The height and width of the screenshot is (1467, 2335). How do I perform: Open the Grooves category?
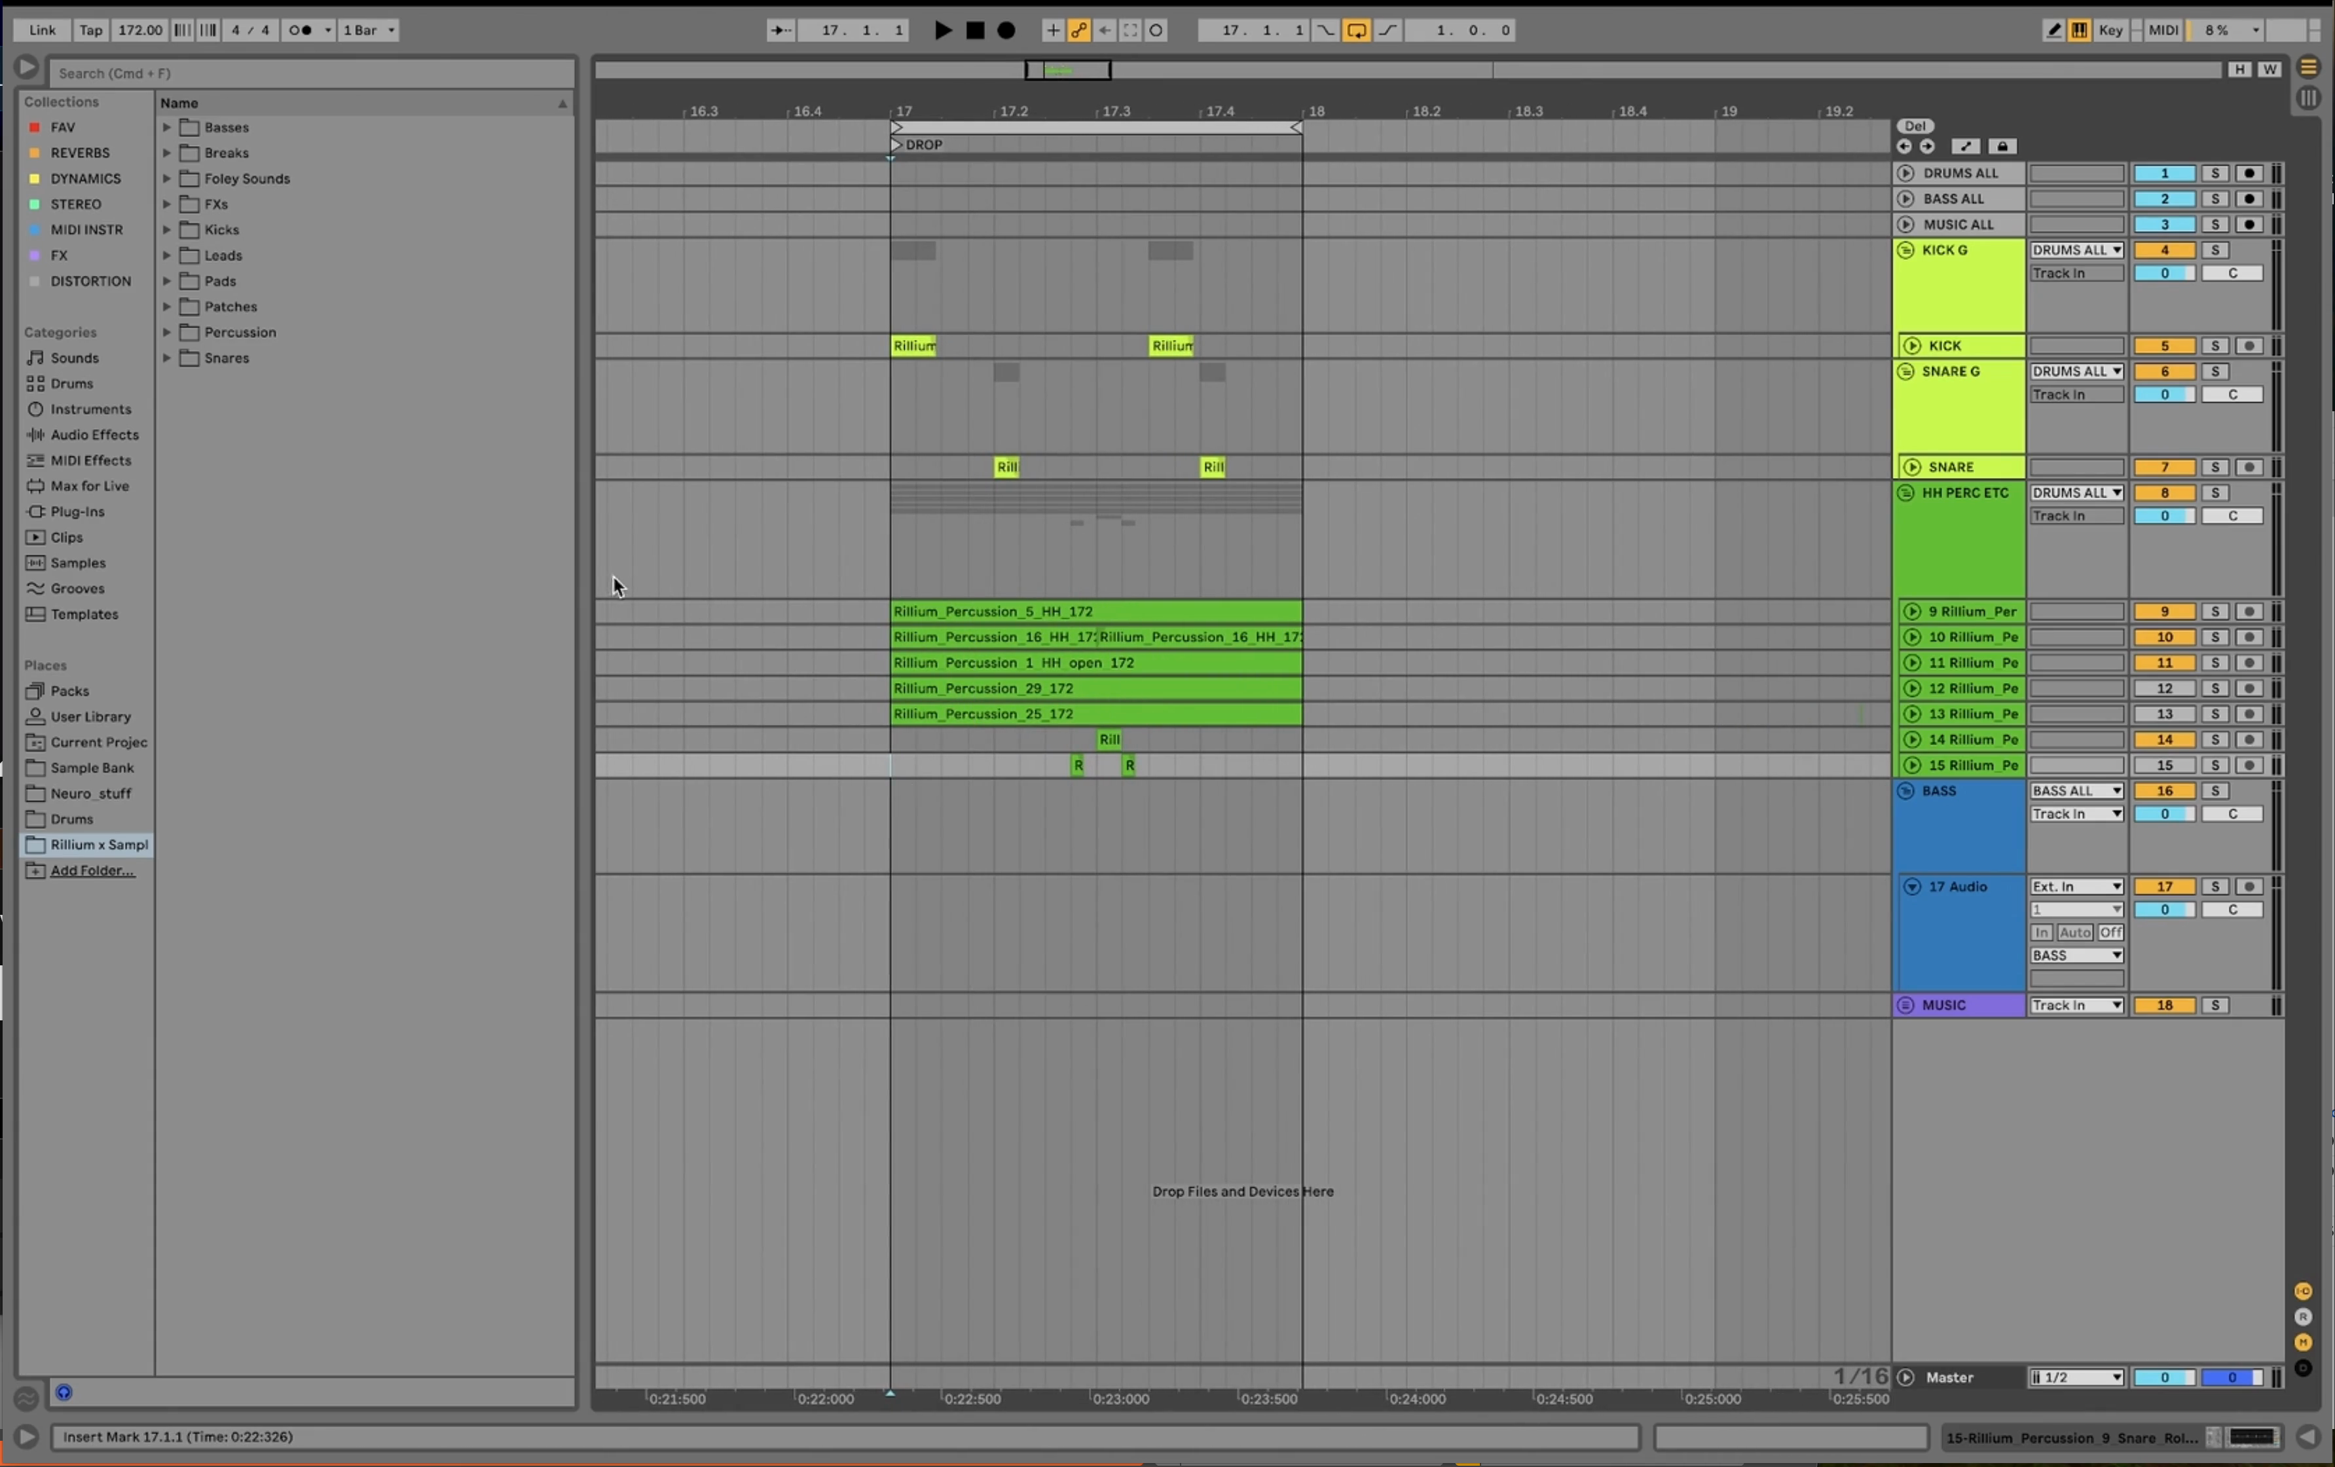click(77, 589)
